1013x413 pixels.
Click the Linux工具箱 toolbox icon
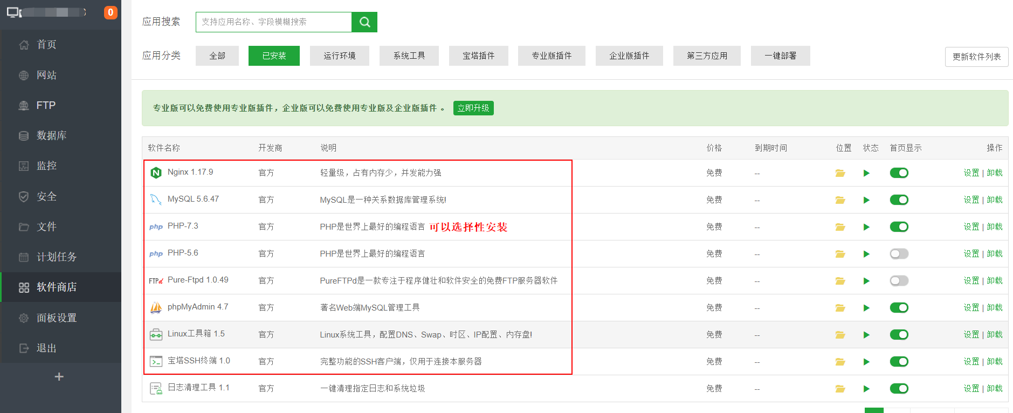click(156, 334)
